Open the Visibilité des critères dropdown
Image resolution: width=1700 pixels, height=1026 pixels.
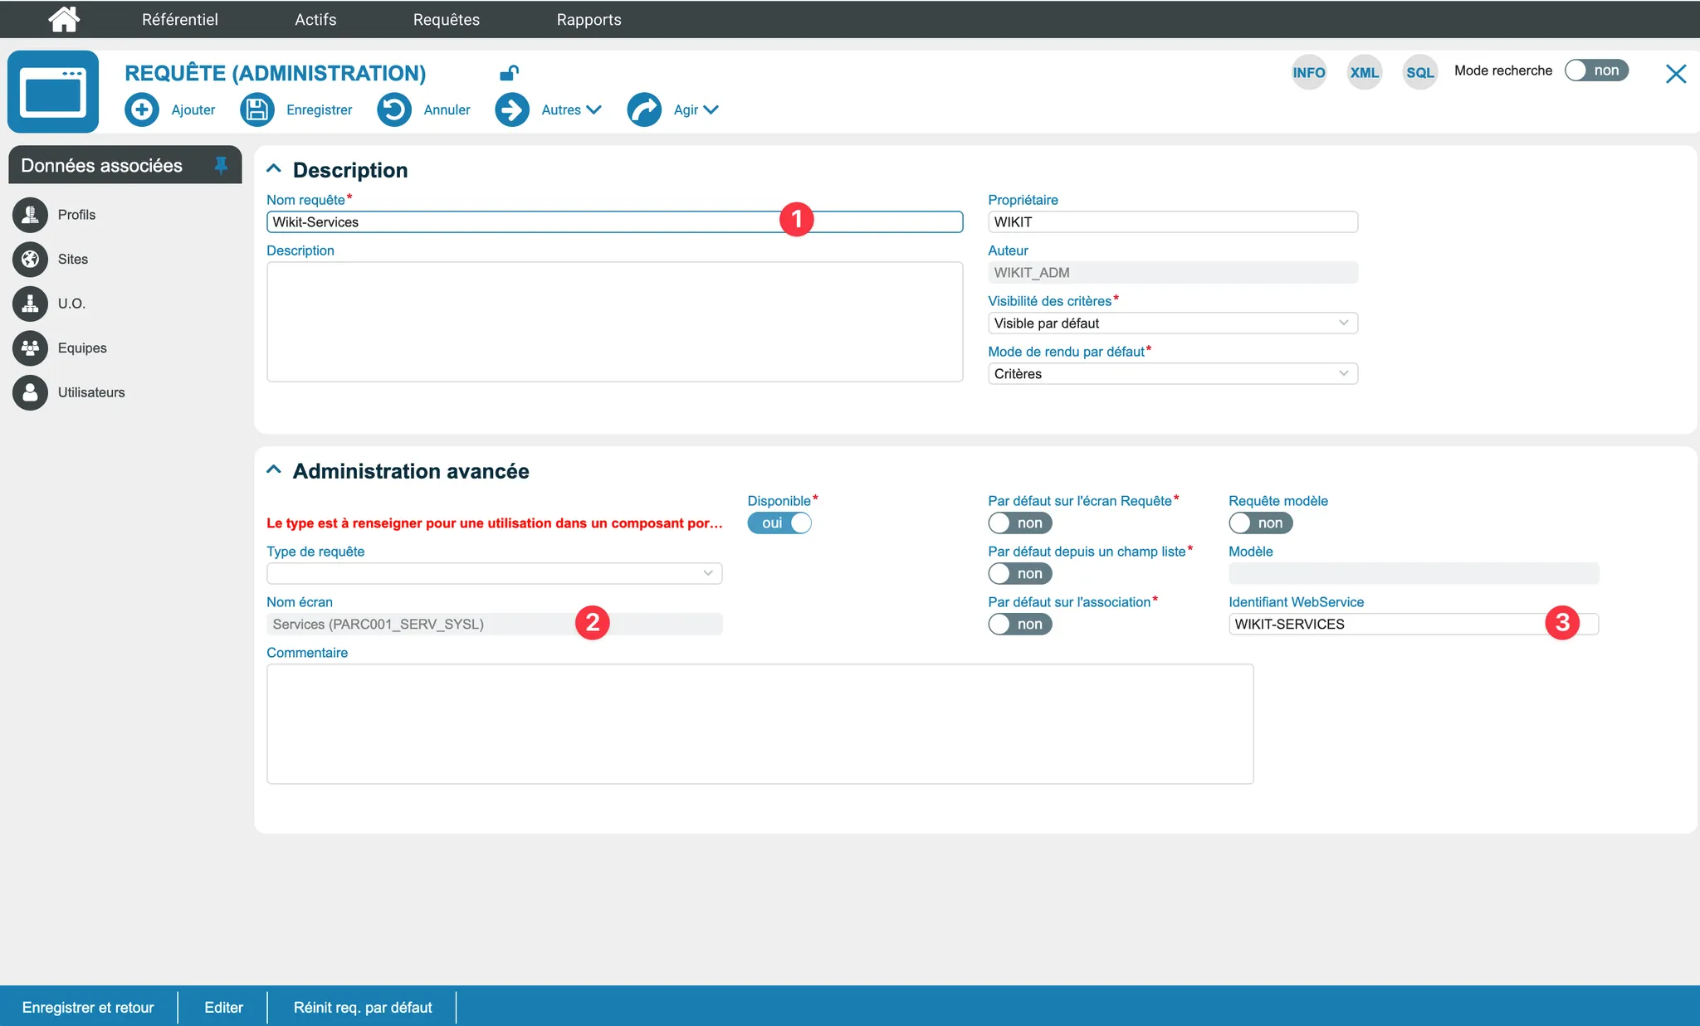click(x=1172, y=323)
